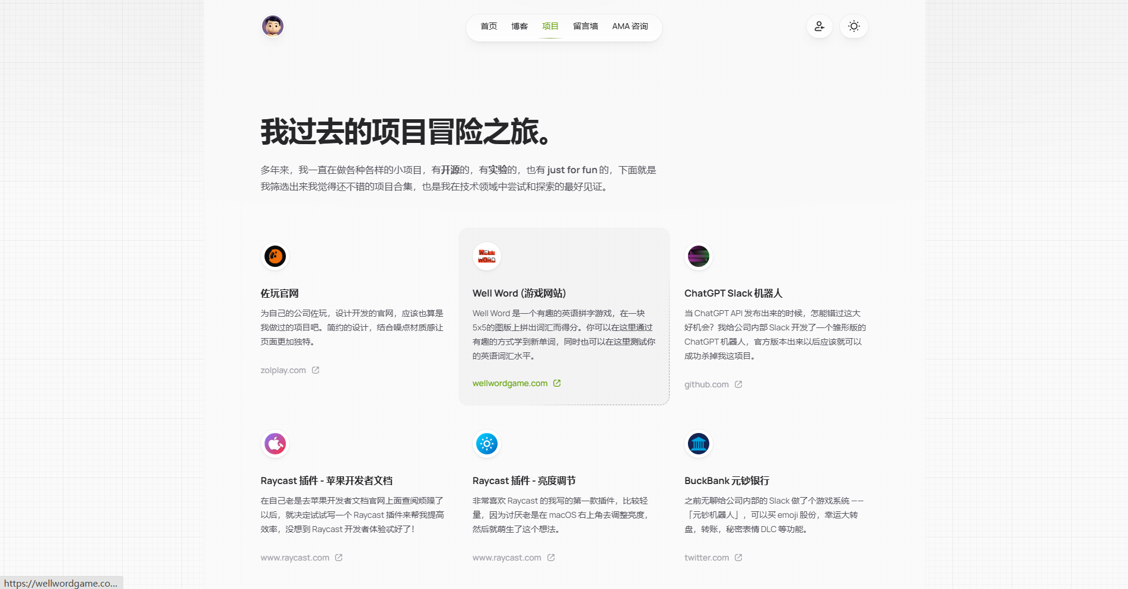Open the zolplay.com link
The image size is (1128, 589).
(x=283, y=370)
